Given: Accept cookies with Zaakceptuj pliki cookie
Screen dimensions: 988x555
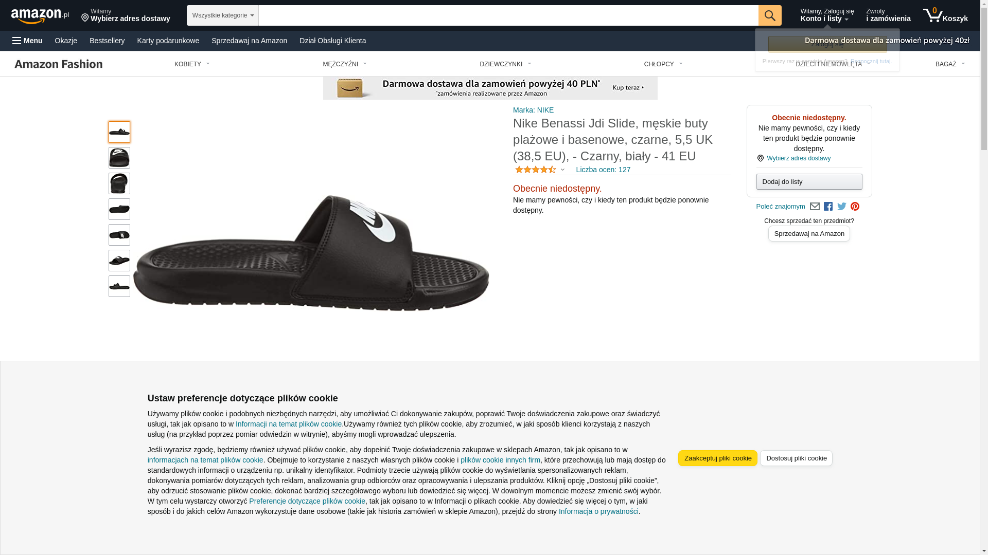Looking at the screenshot, I should tap(717, 458).
